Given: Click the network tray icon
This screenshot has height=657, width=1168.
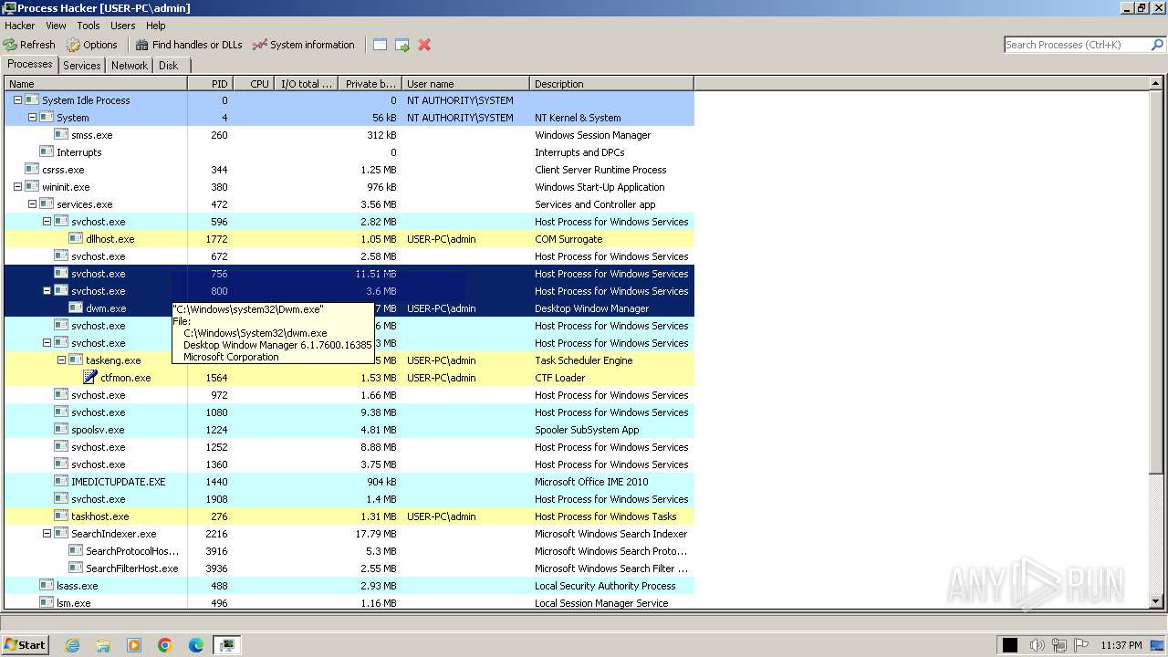Looking at the screenshot, I should [1059, 645].
